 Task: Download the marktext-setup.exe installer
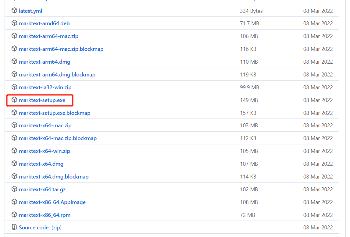click(x=42, y=100)
